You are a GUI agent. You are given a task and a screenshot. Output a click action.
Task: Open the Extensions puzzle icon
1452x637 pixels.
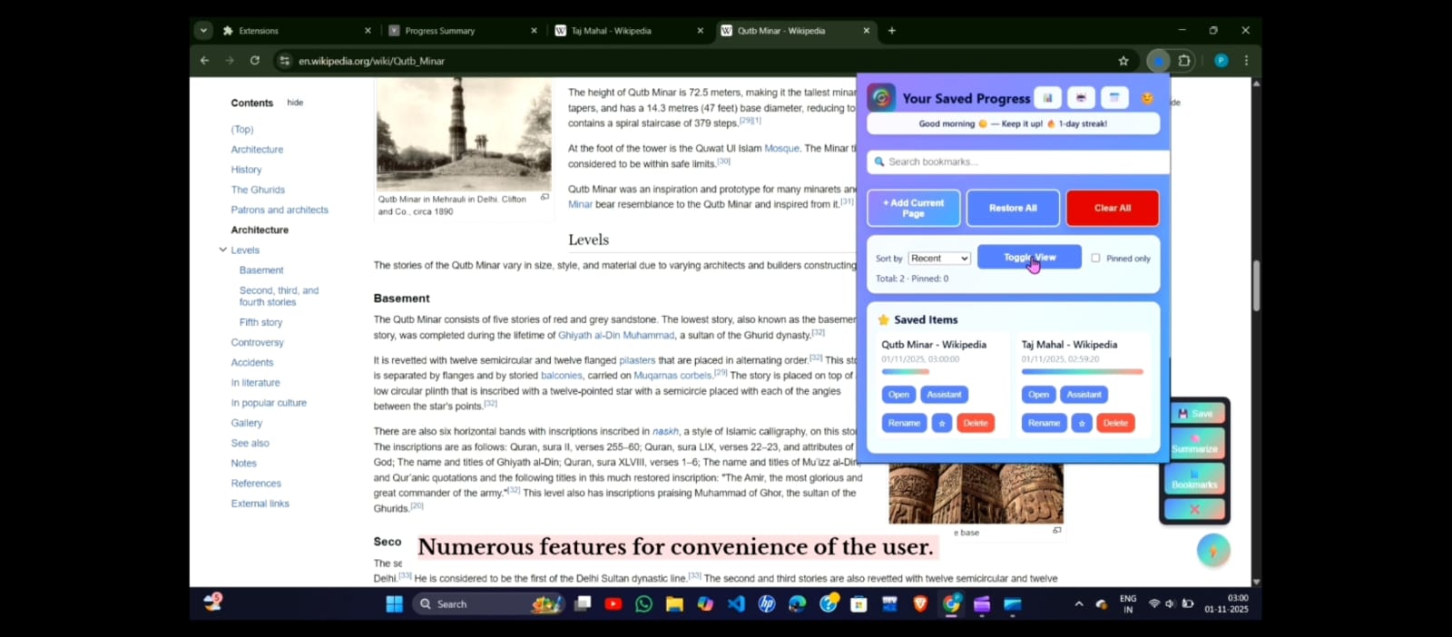tap(1184, 61)
